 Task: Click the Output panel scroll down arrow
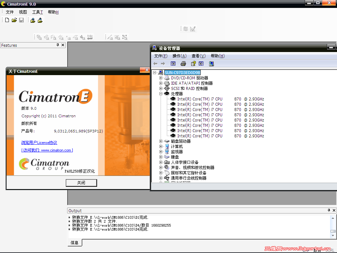pos(333,235)
